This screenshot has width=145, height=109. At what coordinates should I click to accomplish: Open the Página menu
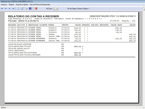[x=11, y=5]
